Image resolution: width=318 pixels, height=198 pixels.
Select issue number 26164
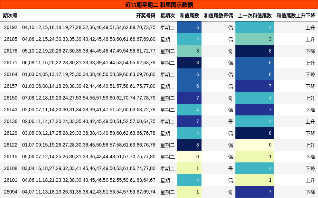tap(11, 74)
